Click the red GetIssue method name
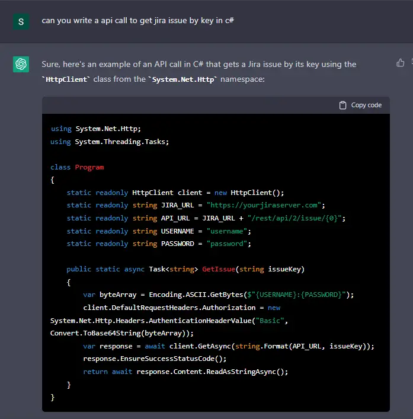 [x=219, y=269]
